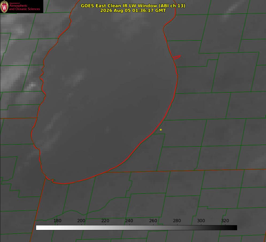
Task: Click the University of Wisconsin crest logo
Action: pyautogui.click(x=4, y=6)
